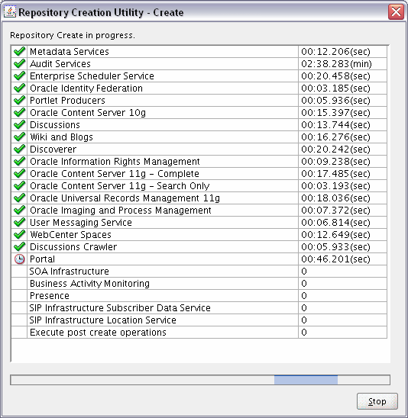
Task: Select the WebCenter Spaces row name
Action: coord(70,235)
